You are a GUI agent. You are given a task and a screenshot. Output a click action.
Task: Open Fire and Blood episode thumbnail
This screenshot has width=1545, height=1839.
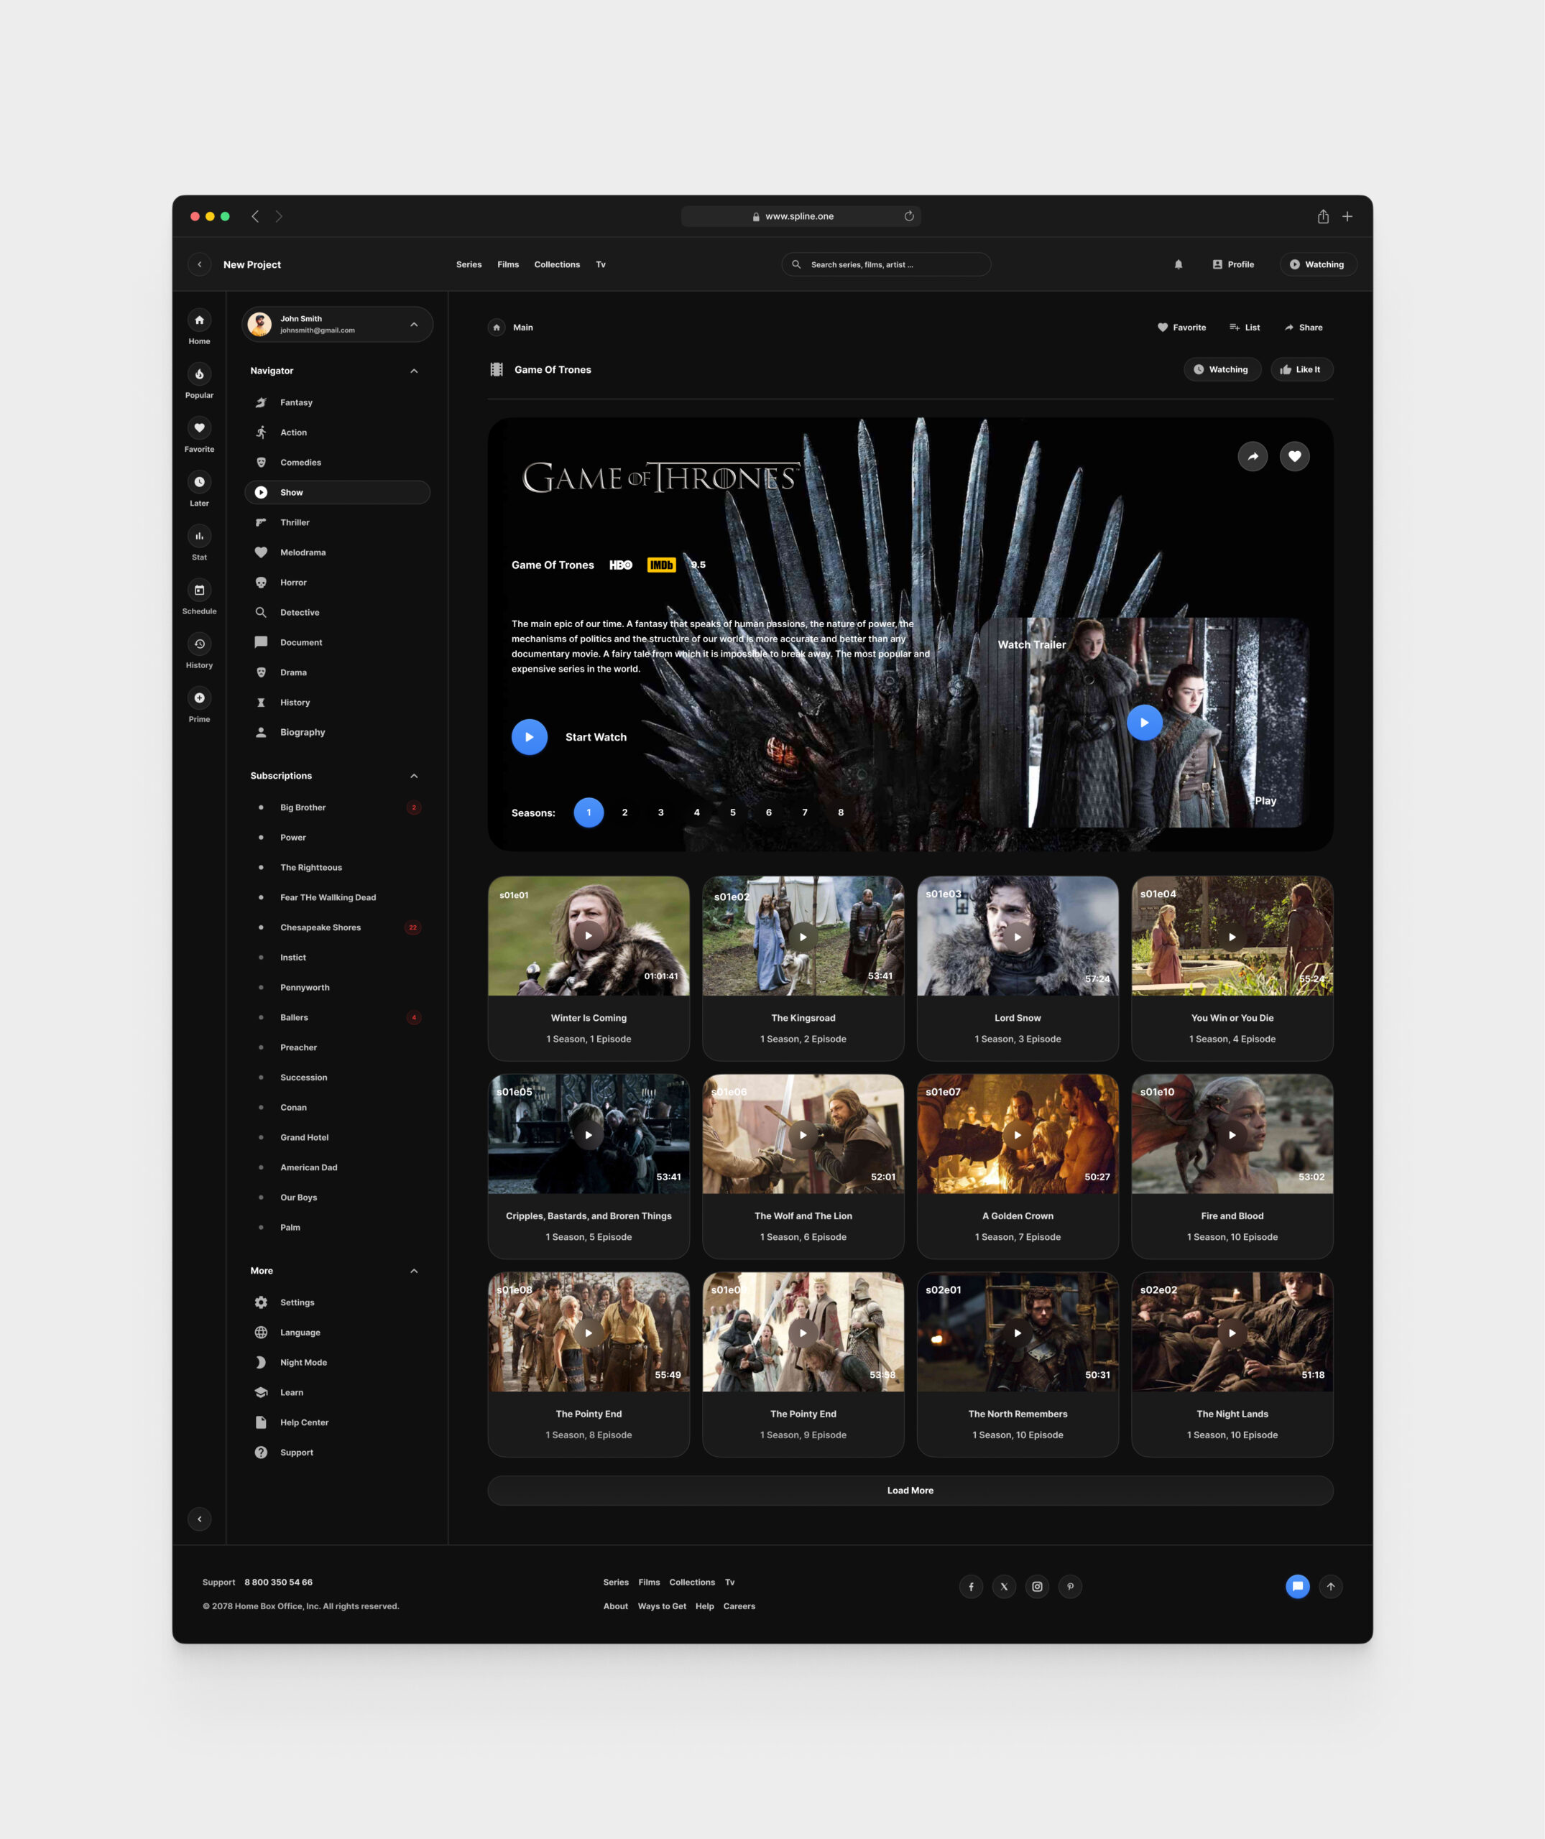click(x=1232, y=1134)
